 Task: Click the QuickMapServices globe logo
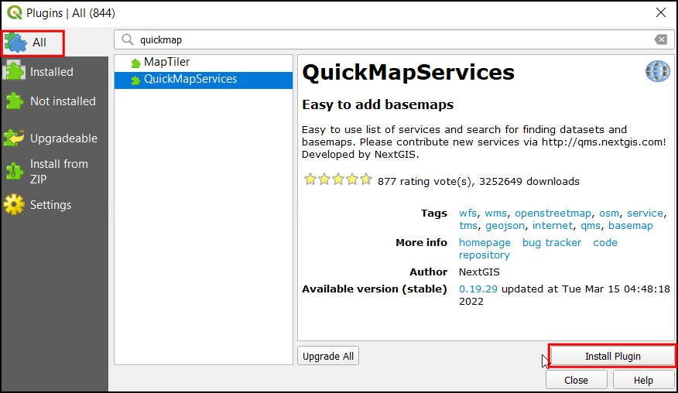tap(657, 71)
